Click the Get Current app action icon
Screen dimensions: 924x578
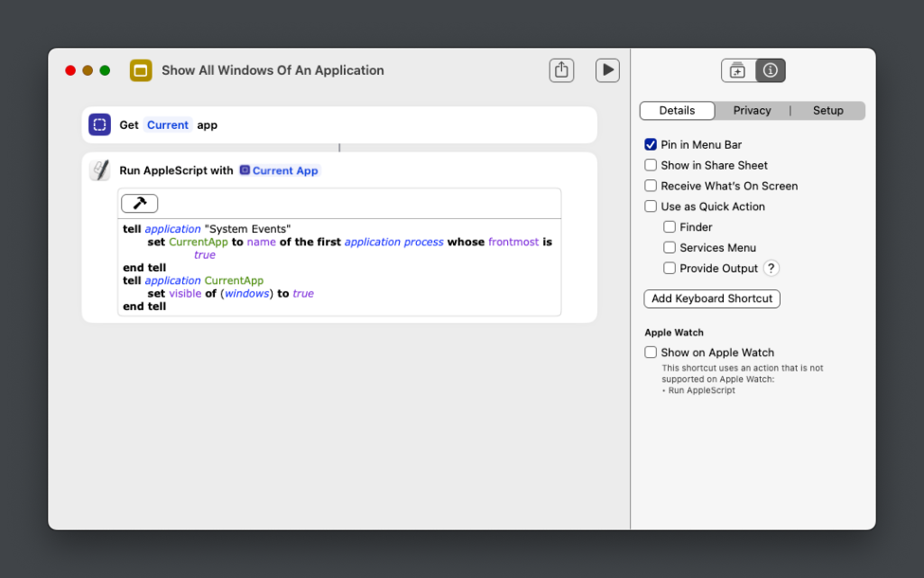coord(100,125)
